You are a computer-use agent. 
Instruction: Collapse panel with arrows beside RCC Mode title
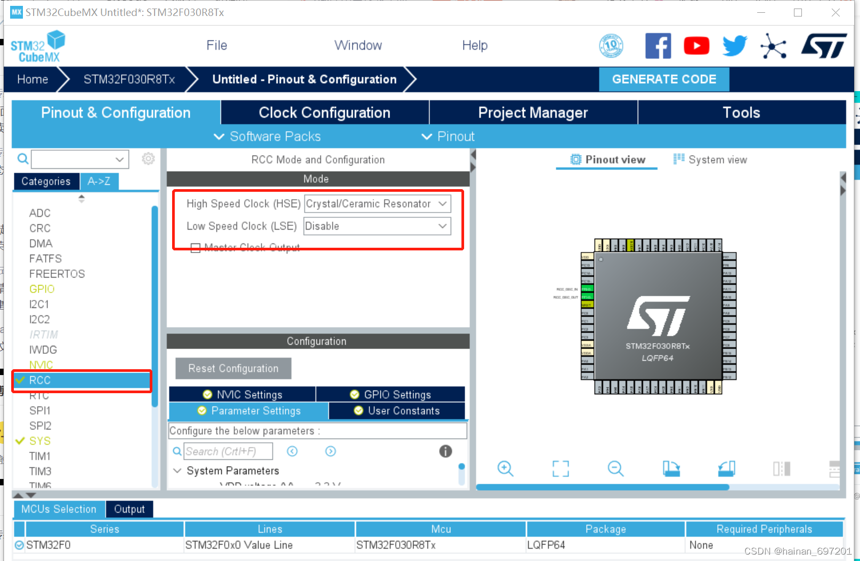[x=473, y=160]
